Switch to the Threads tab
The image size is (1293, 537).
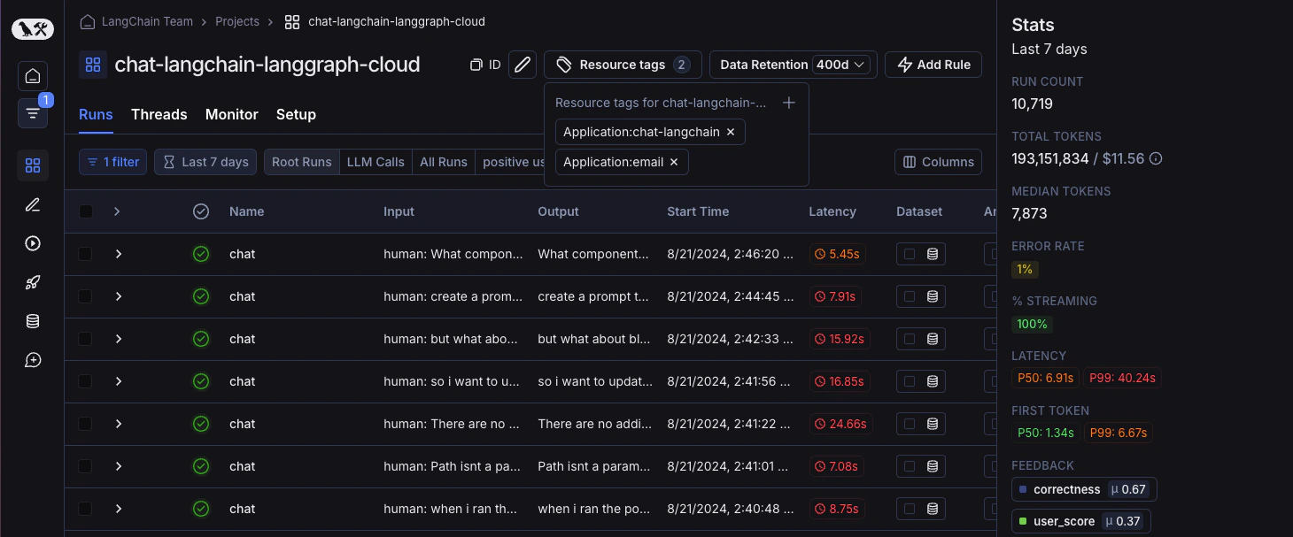159,114
